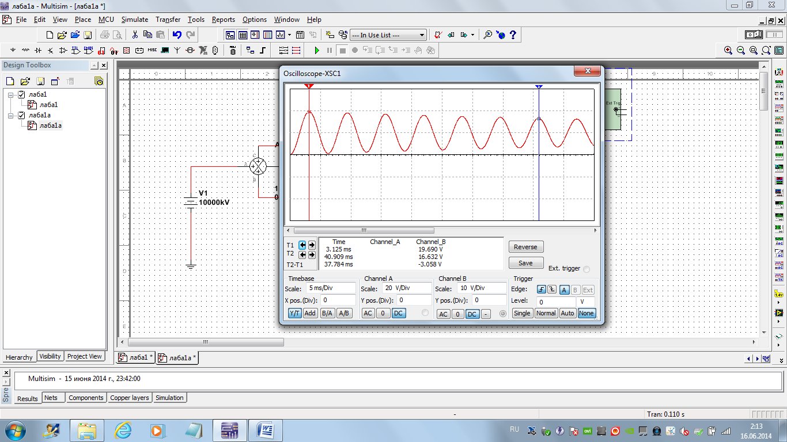This screenshot has height=442, width=787.
Task: Create a new design file
Action: tap(50, 35)
